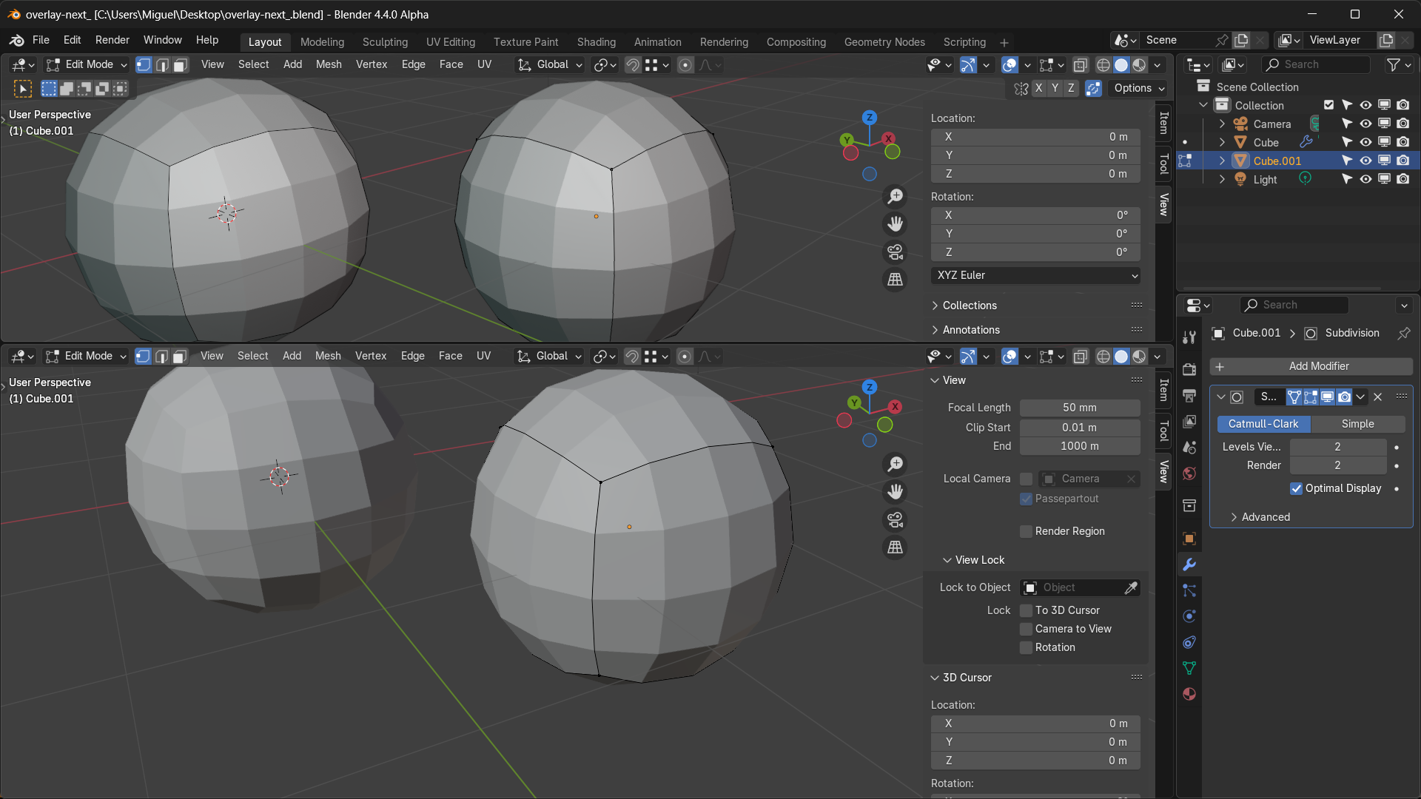
Task: Open the Output properties tab
Action: pyautogui.click(x=1189, y=396)
